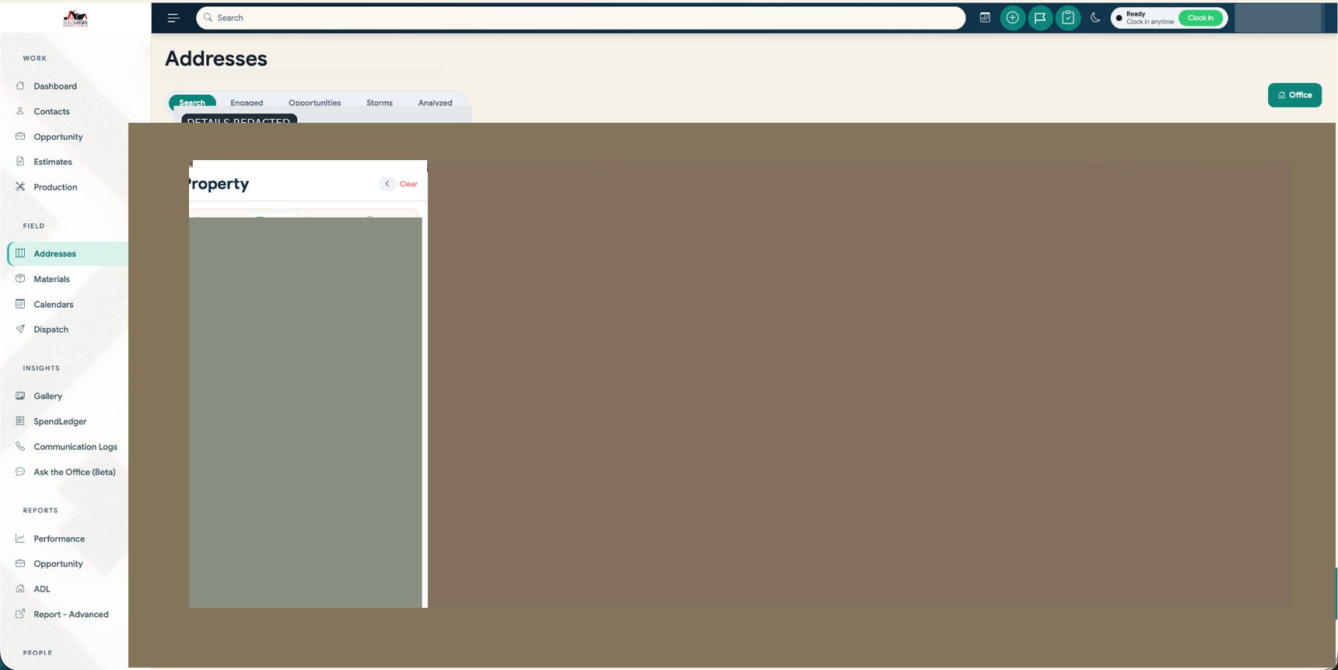The image size is (1338, 670).
Task: Toggle dark mode with the moon icon
Action: pyautogui.click(x=1095, y=18)
